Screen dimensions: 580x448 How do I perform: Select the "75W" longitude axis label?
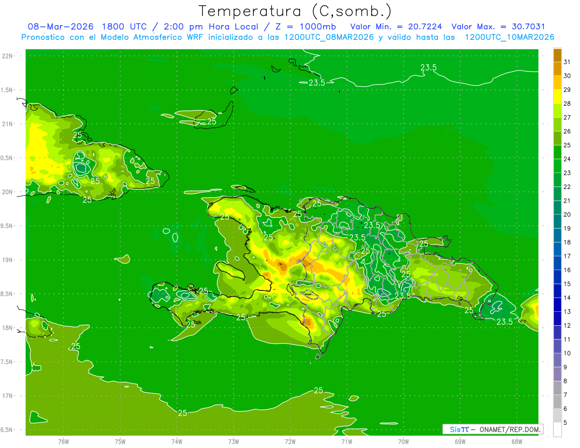point(120,442)
